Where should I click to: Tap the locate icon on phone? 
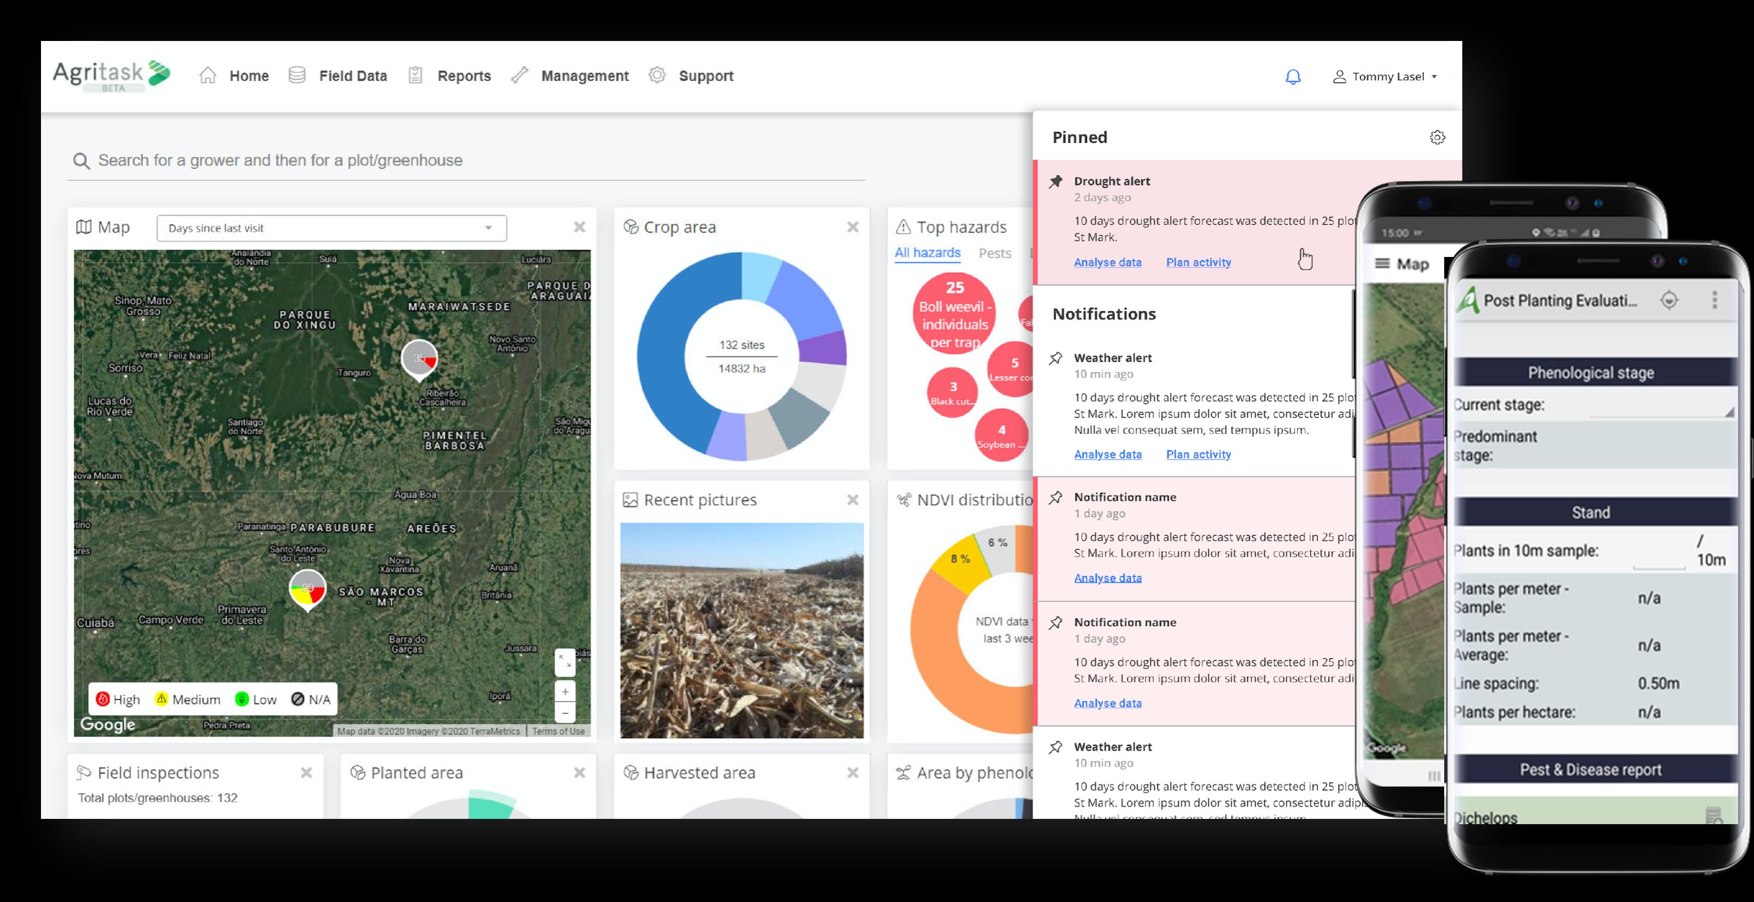[1669, 300]
